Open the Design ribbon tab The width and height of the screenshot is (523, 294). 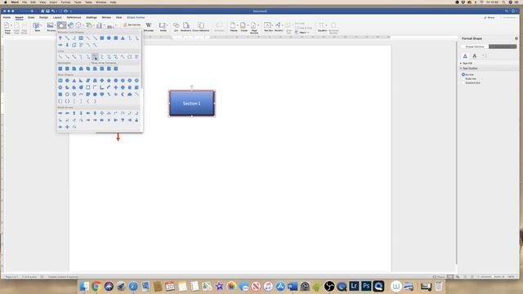pos(43,17)
